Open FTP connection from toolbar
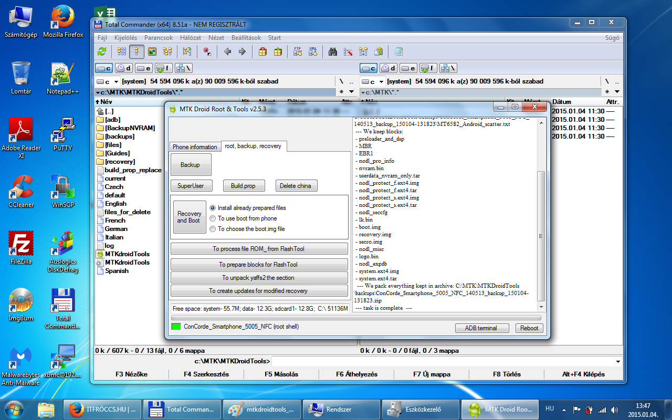 coord(298,51)
